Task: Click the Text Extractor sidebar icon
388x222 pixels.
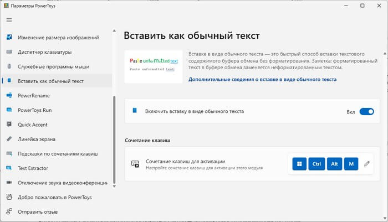Action: point(9,168)
